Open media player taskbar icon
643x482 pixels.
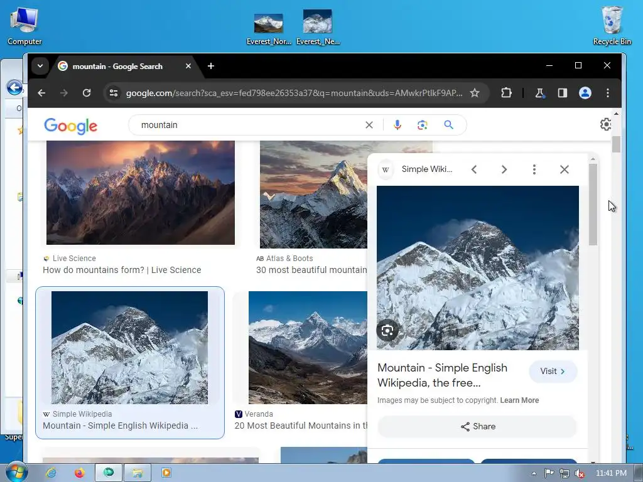pyautogui.click(x=166, y=473)
